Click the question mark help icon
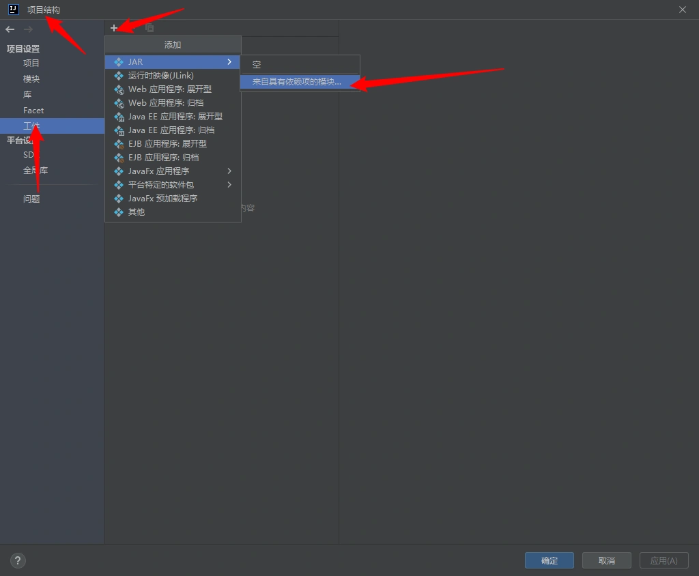Image resolution: width=699 pixels, height=576 pixels. coord(18,561)
